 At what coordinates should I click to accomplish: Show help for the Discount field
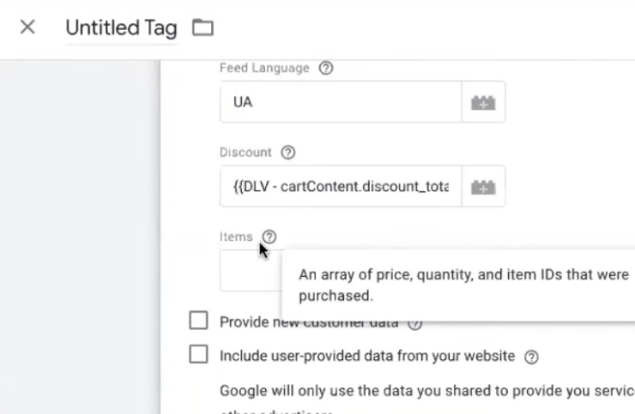[x=288, y=153]
